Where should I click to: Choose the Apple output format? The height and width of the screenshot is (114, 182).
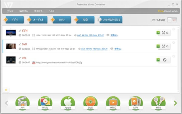(x=68, y=103)
